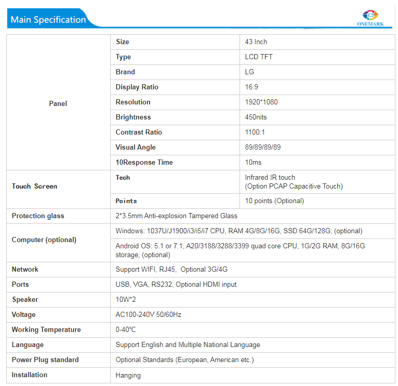Select the USB, VGA, RS232 value

click(x=176, y=285)
